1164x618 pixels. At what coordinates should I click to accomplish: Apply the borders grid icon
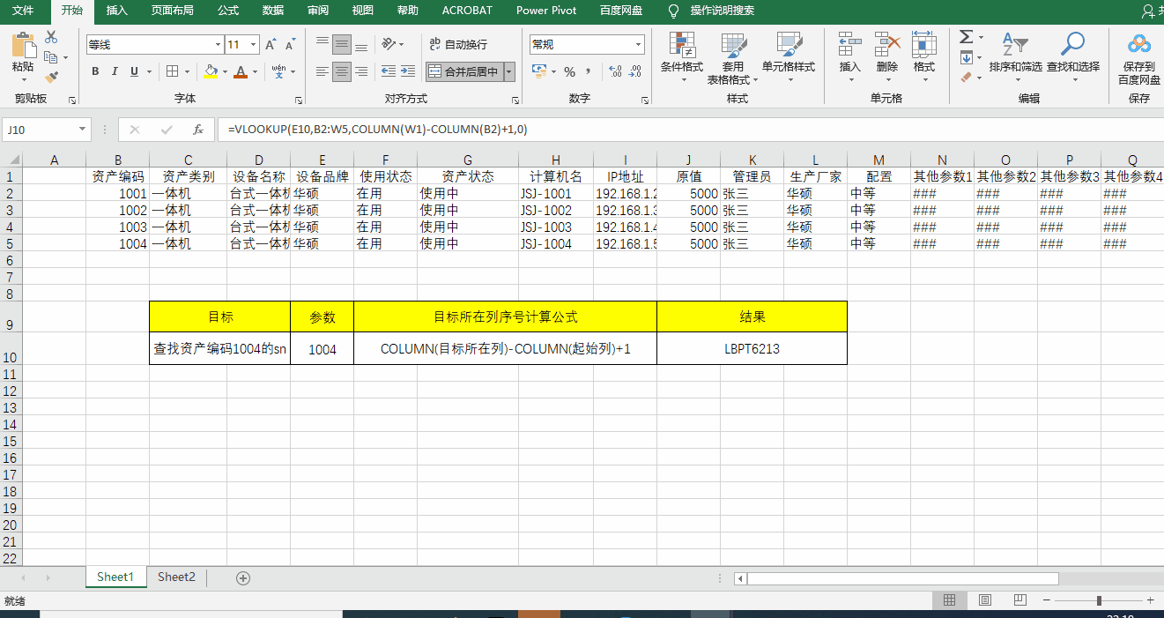pyautogui.click(x=172, y=71)
